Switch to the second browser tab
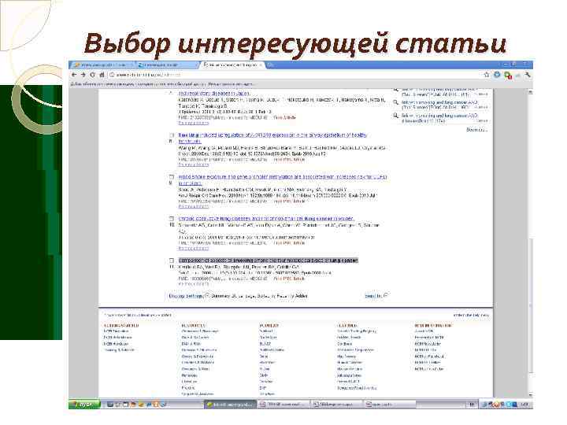The image size is (567, 425). tap(166, 65)
